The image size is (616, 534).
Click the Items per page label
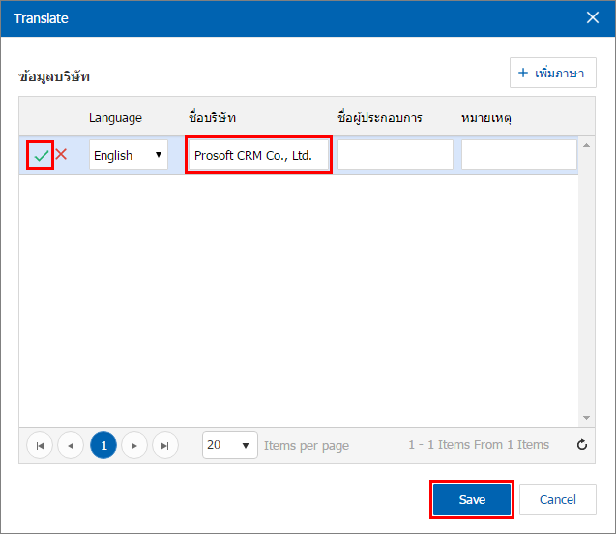tap(307, 446)
